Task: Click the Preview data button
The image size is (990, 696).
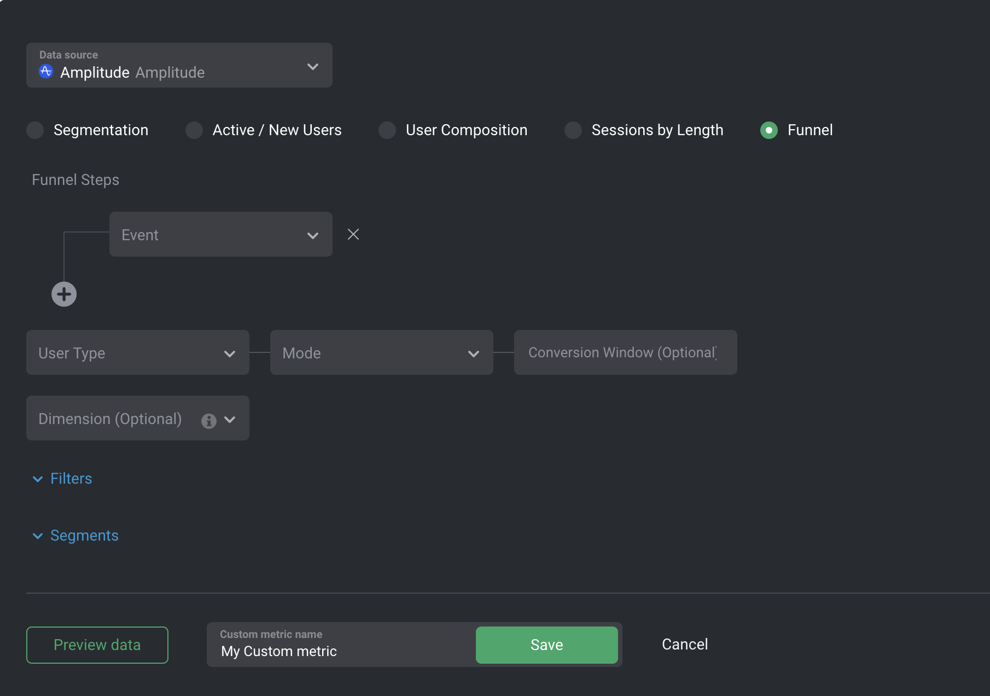Action: 97,645
